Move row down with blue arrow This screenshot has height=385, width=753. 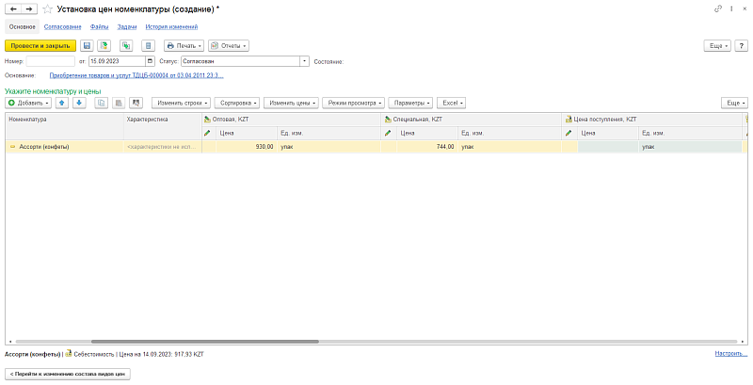[79, 102]
